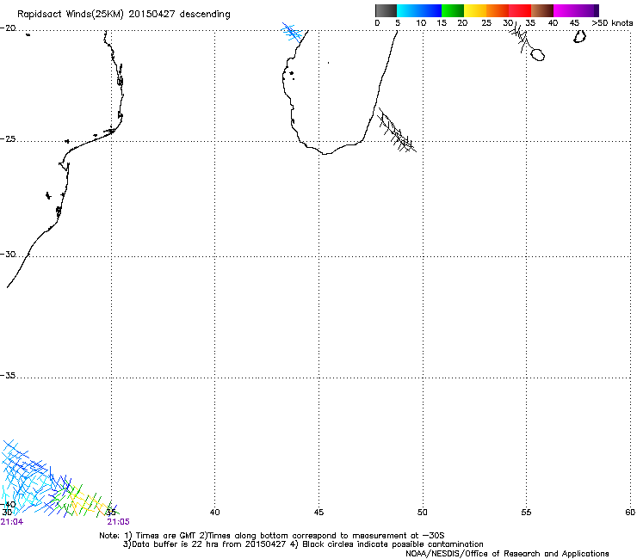637x559 pixels.
Task: Click the Mauritius island outline near 57E
Action: [x=579, y=36]
